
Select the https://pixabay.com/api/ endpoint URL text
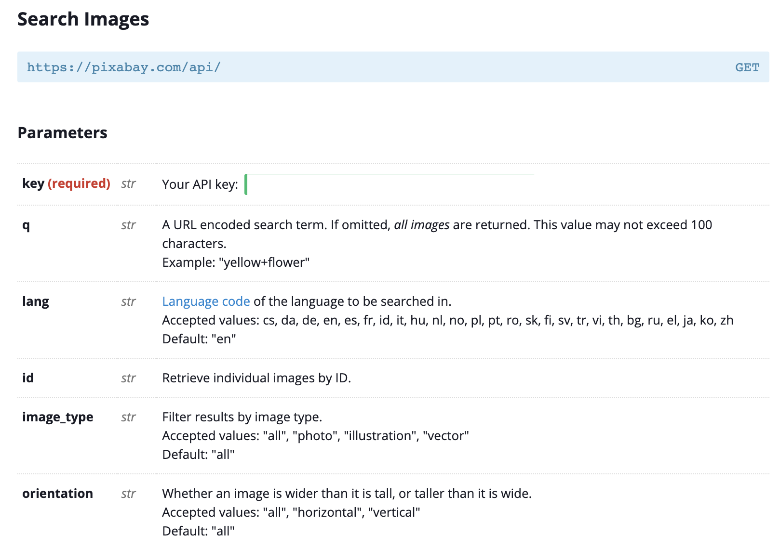coord(123,67)
